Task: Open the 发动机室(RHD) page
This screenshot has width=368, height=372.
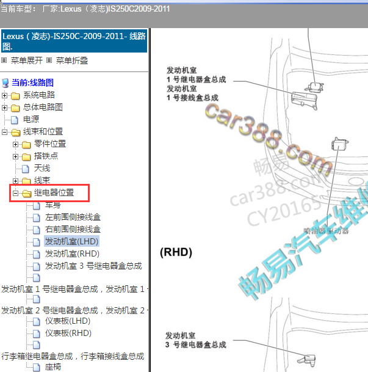Action: click(x=72, y=254)
